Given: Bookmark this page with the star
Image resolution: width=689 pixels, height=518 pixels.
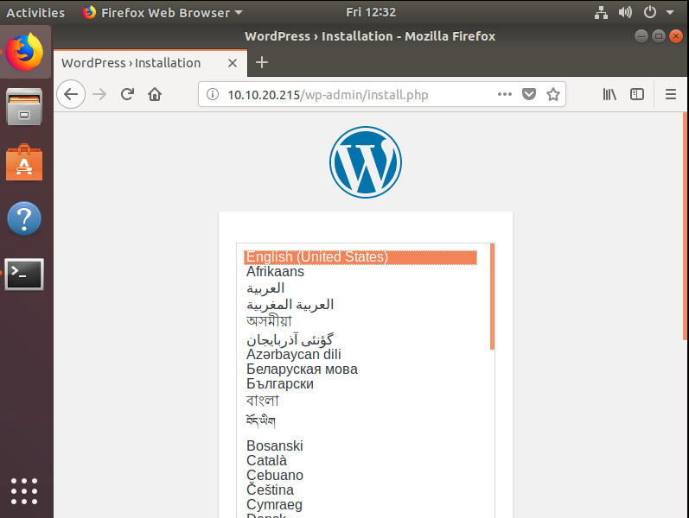Looking at the screenshot, I should coord(553,94).
